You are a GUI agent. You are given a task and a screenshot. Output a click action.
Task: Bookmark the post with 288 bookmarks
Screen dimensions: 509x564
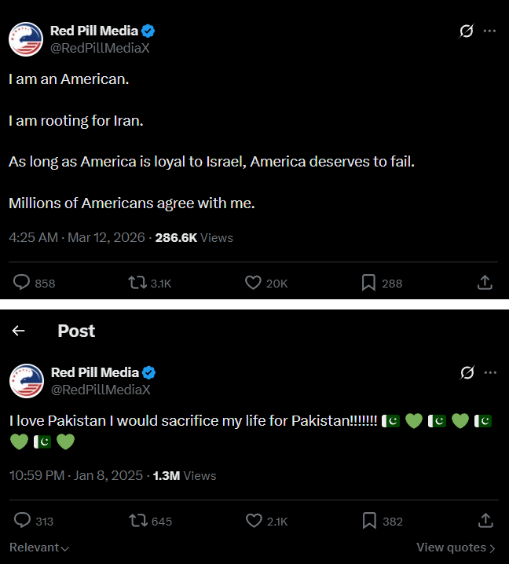[x=368, y=283]
